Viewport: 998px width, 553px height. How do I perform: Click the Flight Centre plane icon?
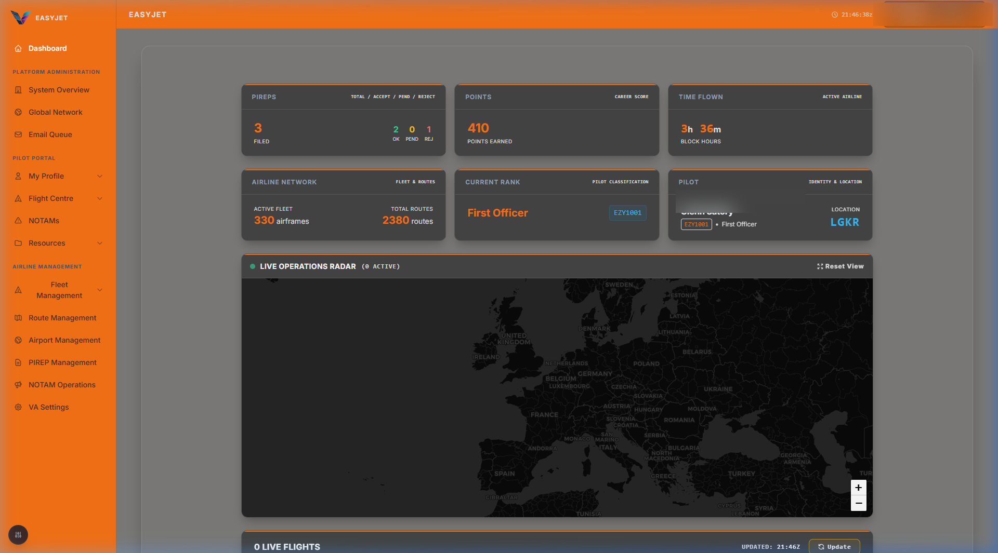pos(18,198)
